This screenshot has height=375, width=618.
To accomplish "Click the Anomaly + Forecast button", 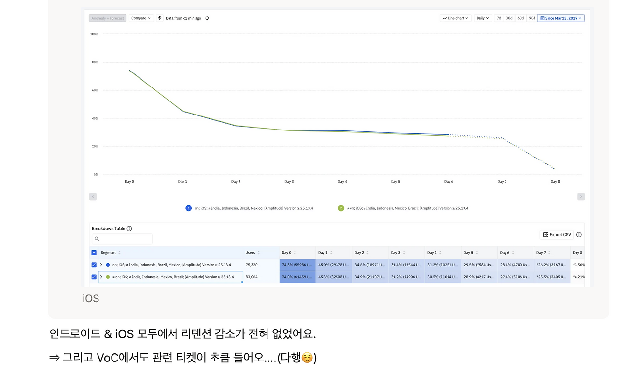I will click(x=107, y=18).
